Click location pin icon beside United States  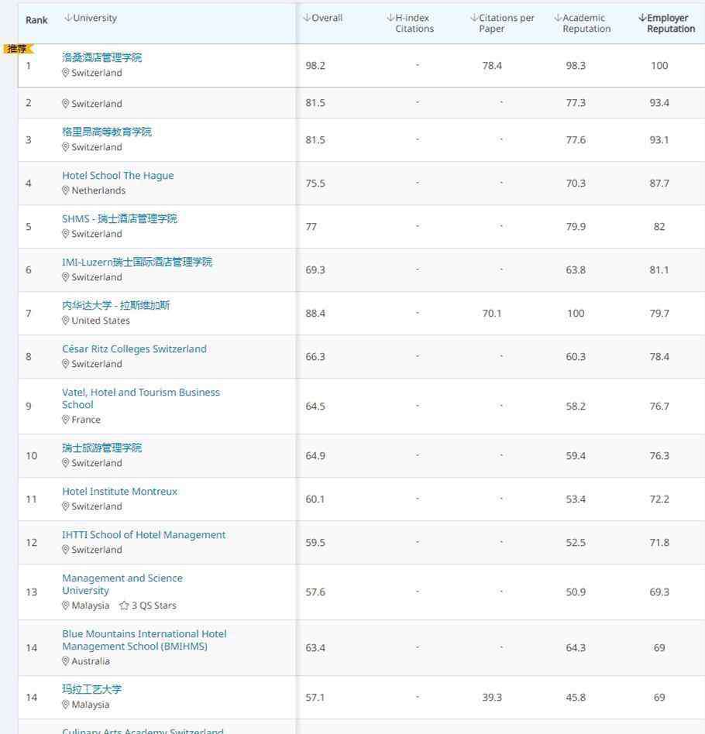pyautogui.click(x=66, y=321)
